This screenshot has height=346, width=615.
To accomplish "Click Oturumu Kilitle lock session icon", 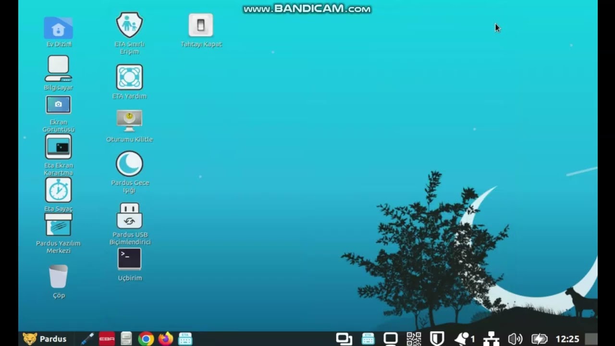I will pos(129,121).
